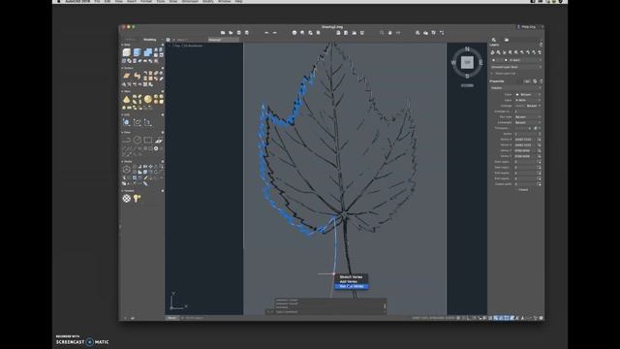
Task: Select the orange S-shaped surface tool
Action: click(x=137, y=76)
